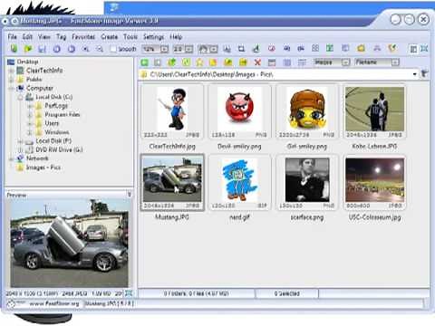Go up one folder with green arrow icon
Screen dimensions: 435x326
[172, 62]
